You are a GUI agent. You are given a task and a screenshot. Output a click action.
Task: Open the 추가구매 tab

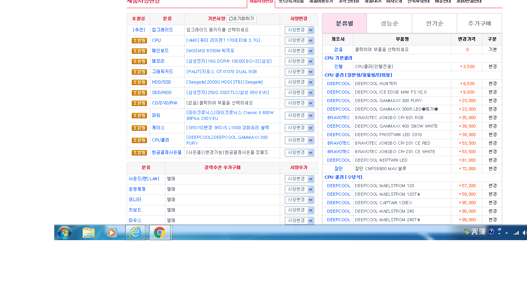(479, 23)
